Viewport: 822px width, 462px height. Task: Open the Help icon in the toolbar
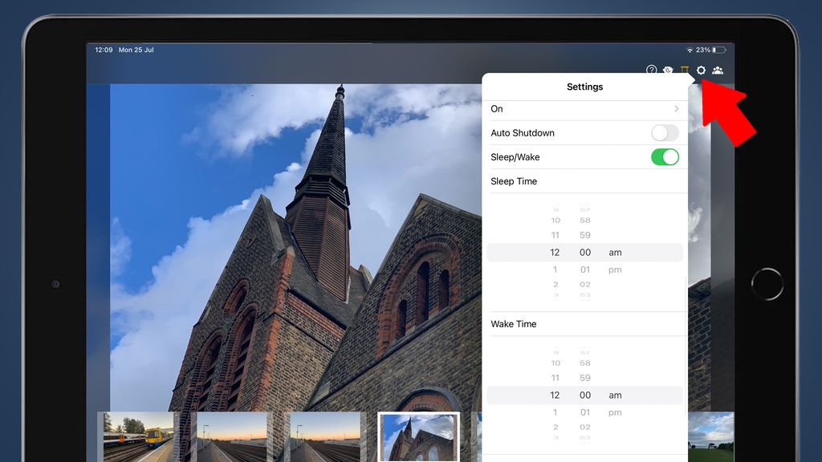(x=650, y=71)
